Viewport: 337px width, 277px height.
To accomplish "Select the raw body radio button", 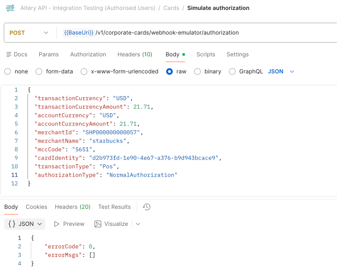I will tap(169, 71).
